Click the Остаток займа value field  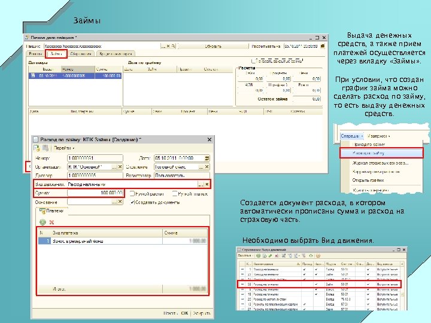306,99
